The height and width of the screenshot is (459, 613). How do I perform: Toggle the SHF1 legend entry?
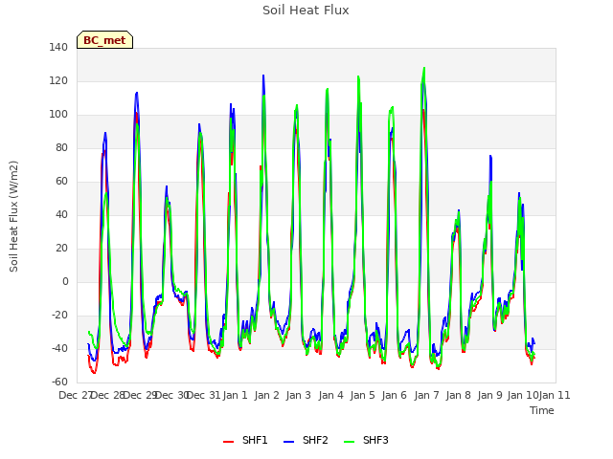[x=245, y=440]
